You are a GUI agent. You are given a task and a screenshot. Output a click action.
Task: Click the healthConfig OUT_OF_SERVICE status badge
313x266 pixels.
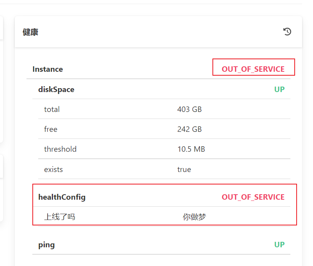pyautogui.click(x=253, y=197)
